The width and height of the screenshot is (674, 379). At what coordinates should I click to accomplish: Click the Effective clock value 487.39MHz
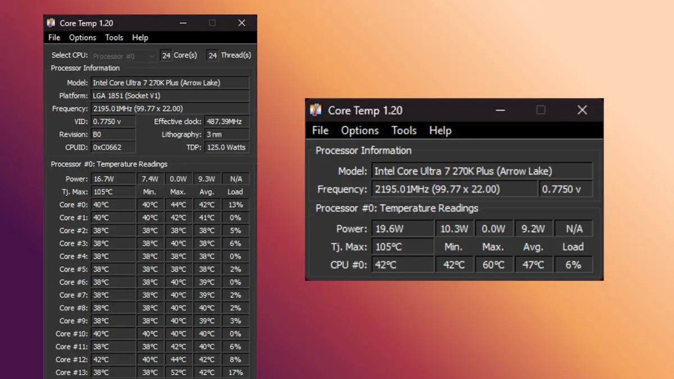pyautogui.click(x=227, y=121)
